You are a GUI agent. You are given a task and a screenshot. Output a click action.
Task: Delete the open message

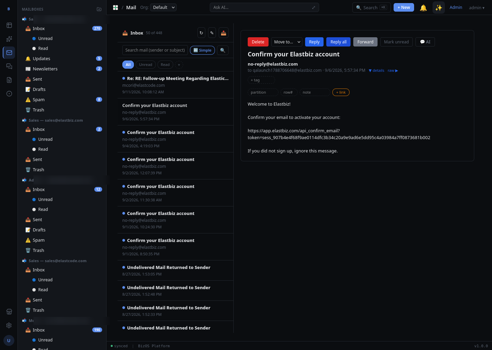point(258,42)
